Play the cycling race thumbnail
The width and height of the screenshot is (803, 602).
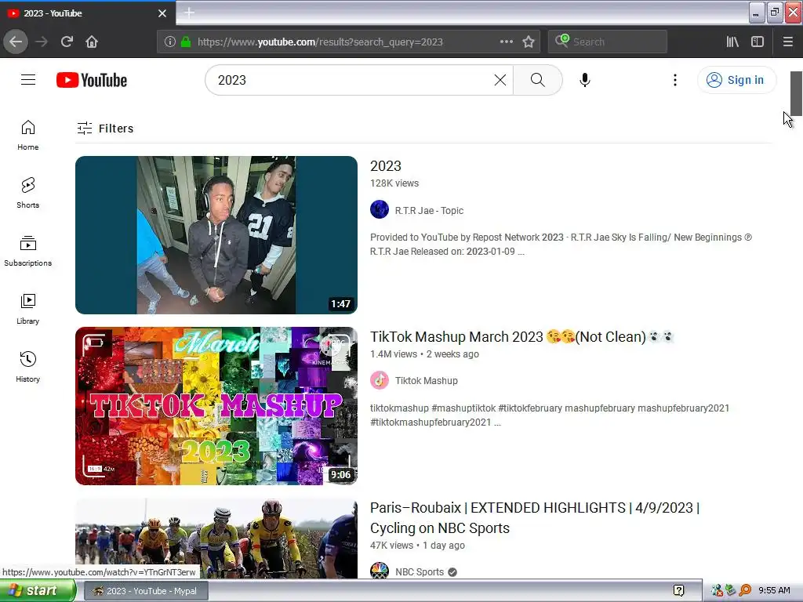pos(216,539)
